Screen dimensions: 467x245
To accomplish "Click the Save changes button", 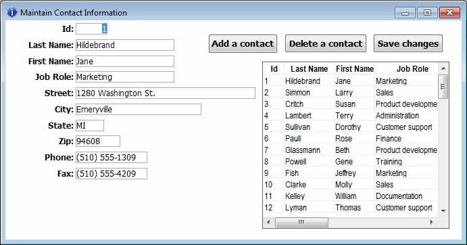I will [408, 43].
